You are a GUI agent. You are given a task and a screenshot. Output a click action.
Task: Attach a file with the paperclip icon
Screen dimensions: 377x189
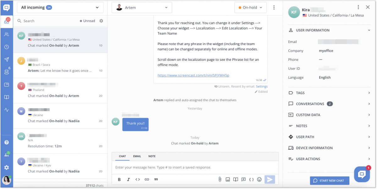point(220,179)
